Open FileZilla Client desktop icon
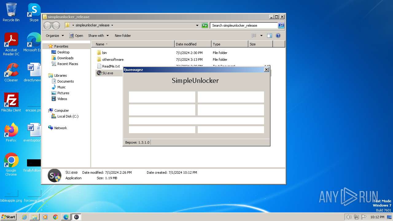 (11, 102)
